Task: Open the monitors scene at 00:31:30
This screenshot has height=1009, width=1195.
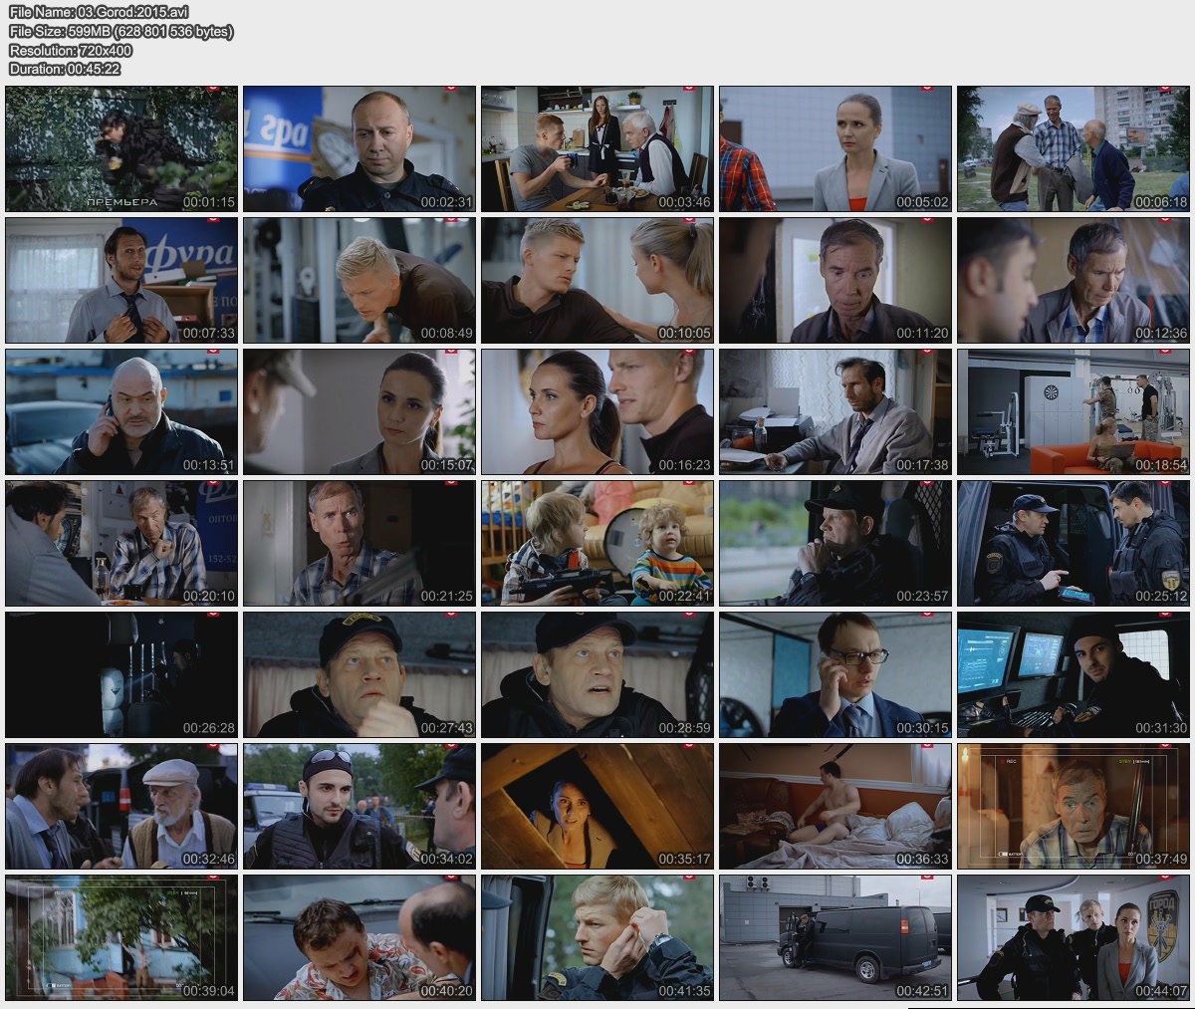Action: 1074,674
